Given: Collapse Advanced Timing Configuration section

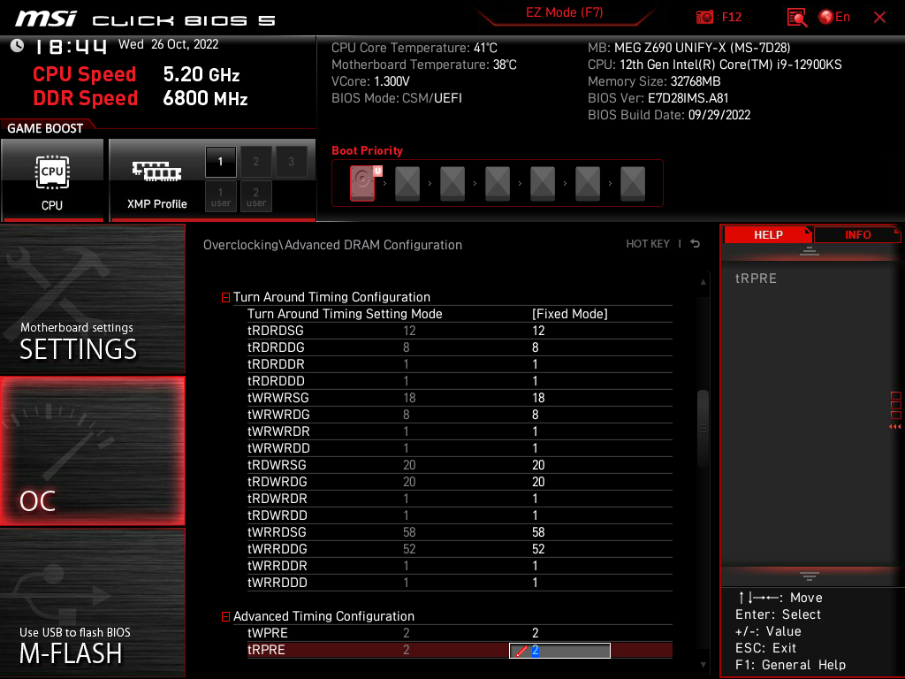Looking at the screenshot, I should coord(225,616).
